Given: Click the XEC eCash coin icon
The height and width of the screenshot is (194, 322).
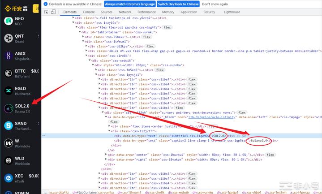Looking at the screenshot, I should 9,178.
